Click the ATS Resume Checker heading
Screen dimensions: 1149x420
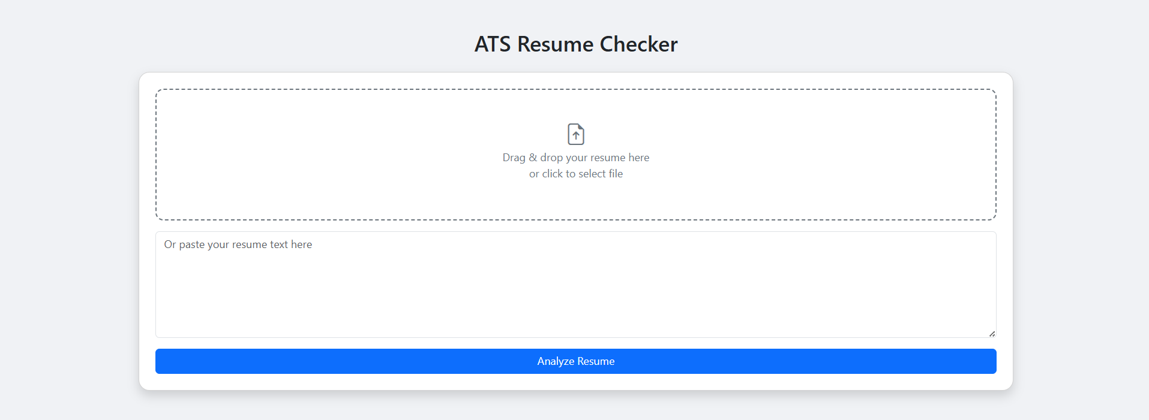(575, 43)
